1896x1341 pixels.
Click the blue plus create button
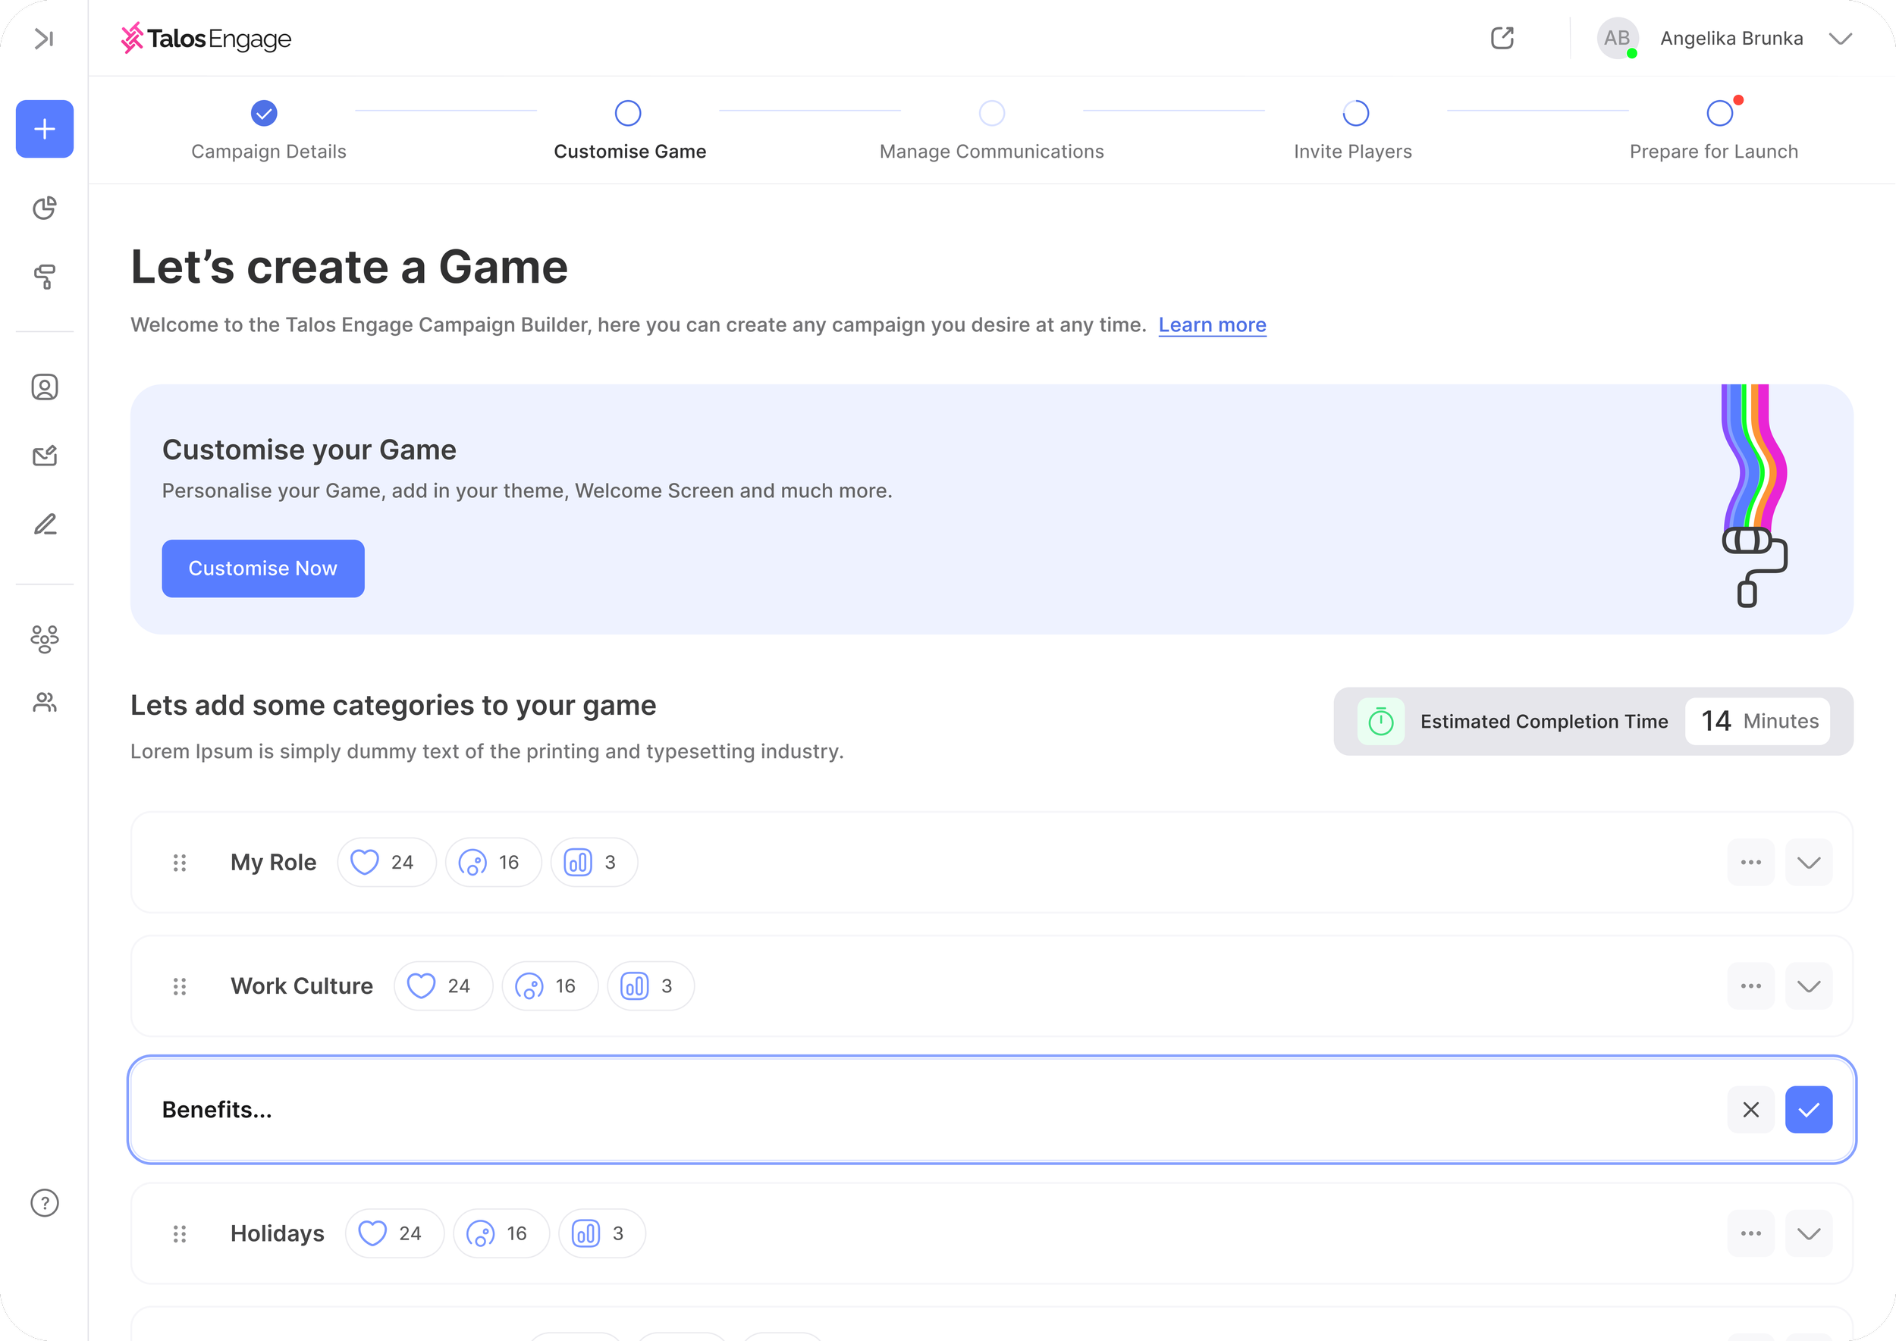click(45, 129)
